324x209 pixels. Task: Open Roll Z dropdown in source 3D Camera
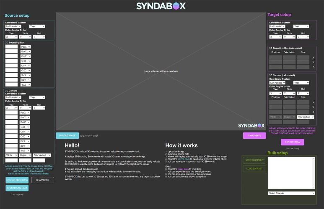[39, 108]
